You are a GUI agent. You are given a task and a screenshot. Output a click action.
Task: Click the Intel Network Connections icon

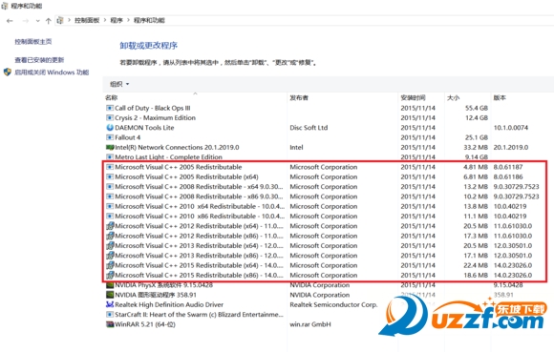110,148
